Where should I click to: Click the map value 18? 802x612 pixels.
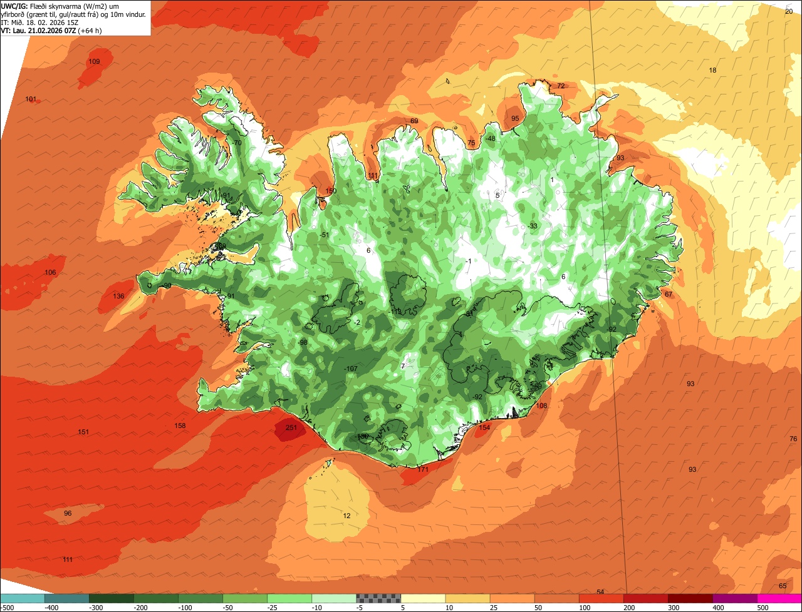click(x=712, y=70)
